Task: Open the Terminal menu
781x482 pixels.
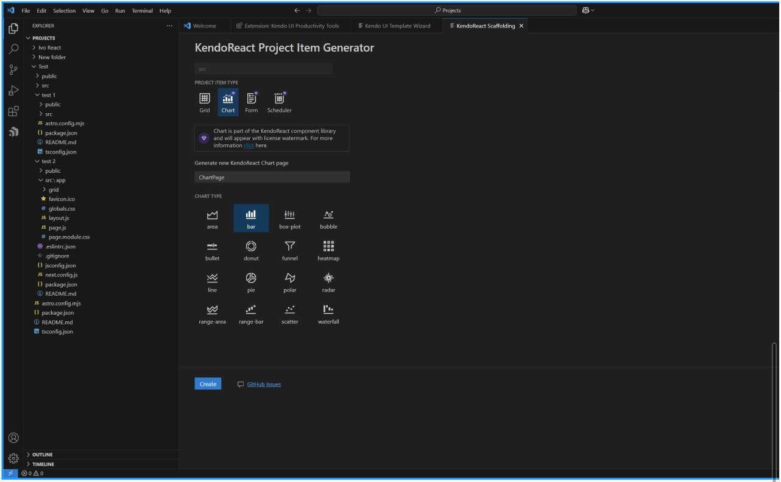Action: (x=142, y=10)
